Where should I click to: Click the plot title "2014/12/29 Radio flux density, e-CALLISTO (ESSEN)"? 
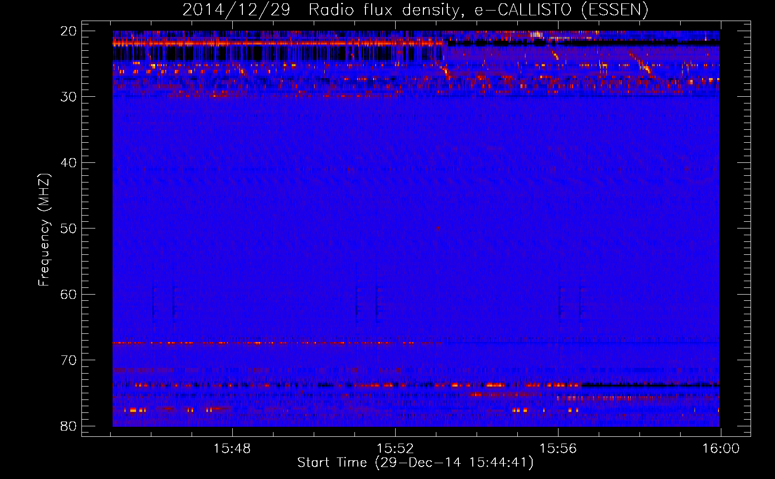[x=415, y=10]
